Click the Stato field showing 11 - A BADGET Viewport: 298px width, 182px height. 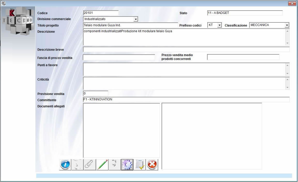pyautogui.click(x=245, y=13)
